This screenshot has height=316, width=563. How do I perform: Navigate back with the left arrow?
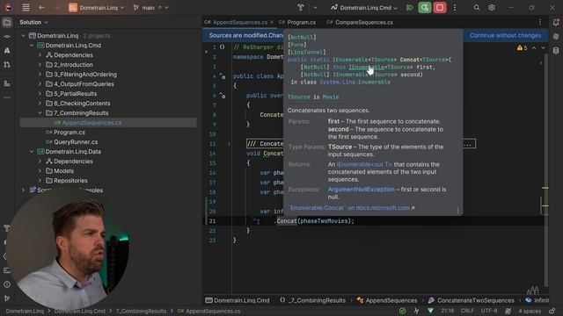pos(41,8)
